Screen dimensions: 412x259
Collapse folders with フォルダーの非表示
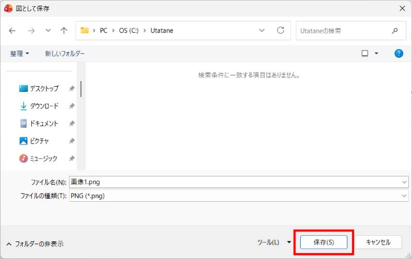point(35,244)
